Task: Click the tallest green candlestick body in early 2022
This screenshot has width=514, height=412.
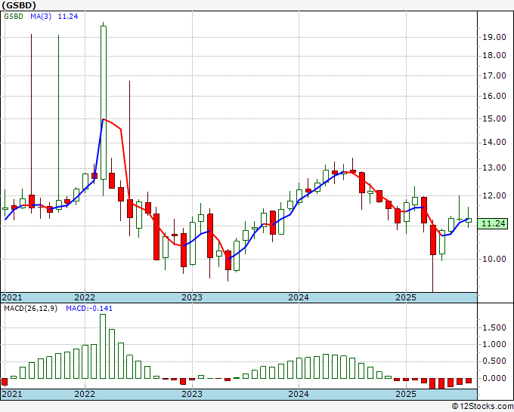Action: pyautogui.click(x=104, y=103)
